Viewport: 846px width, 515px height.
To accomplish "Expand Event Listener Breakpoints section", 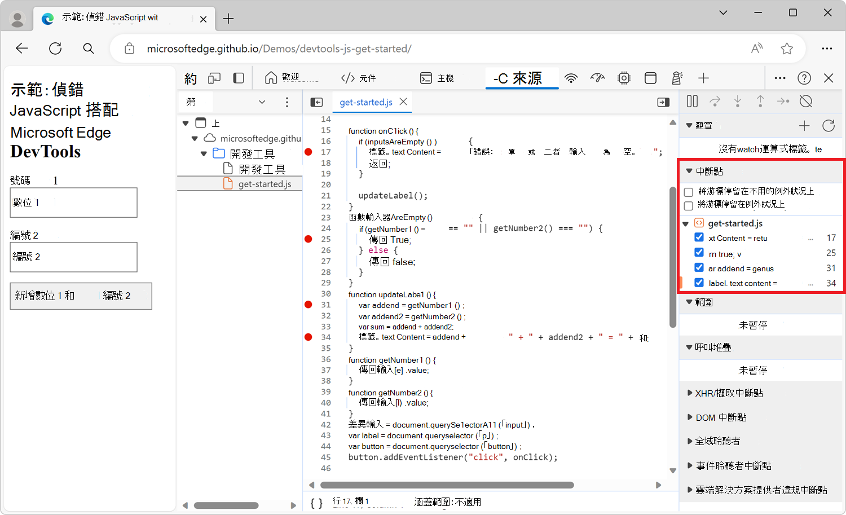I will click(x=690, y=466).
